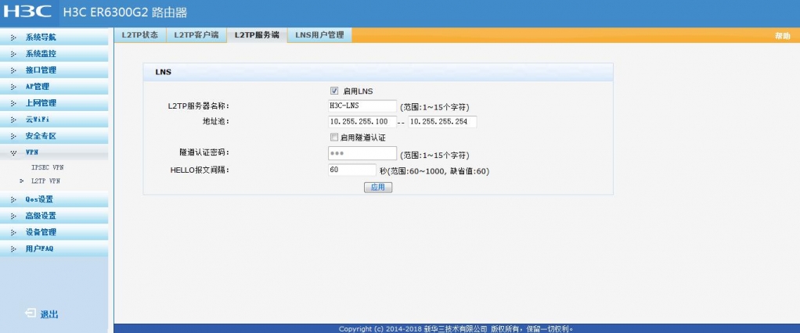Click the 隧道认证密码 password field
Viewport: 800px width, 333px height.
click(x=362, y=153)
